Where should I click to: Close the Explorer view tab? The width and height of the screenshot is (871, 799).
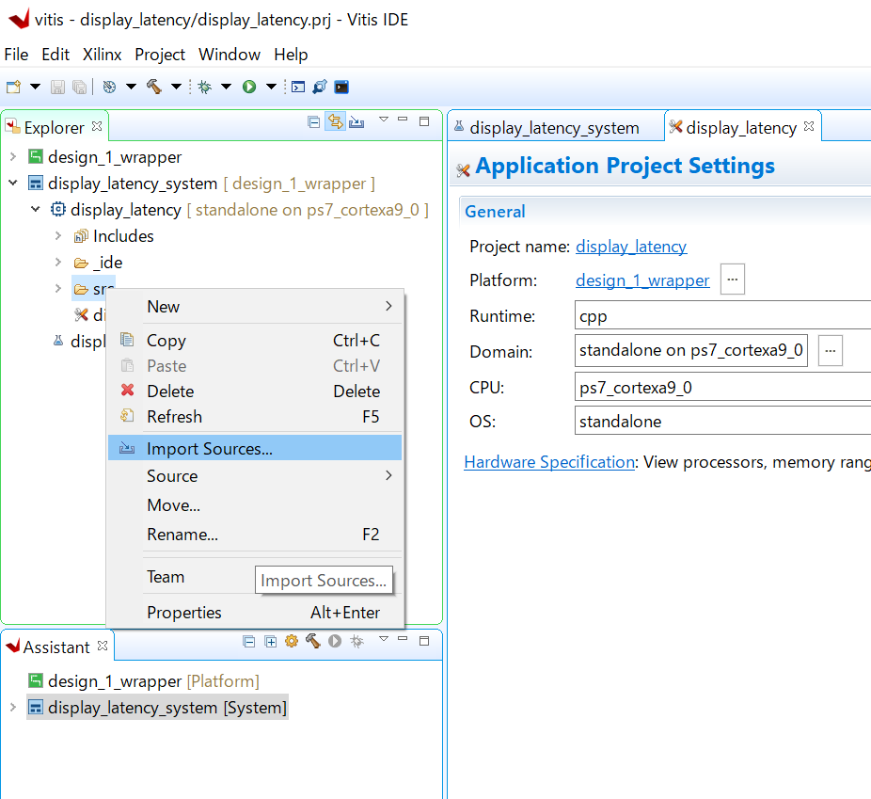coord(97,126)
